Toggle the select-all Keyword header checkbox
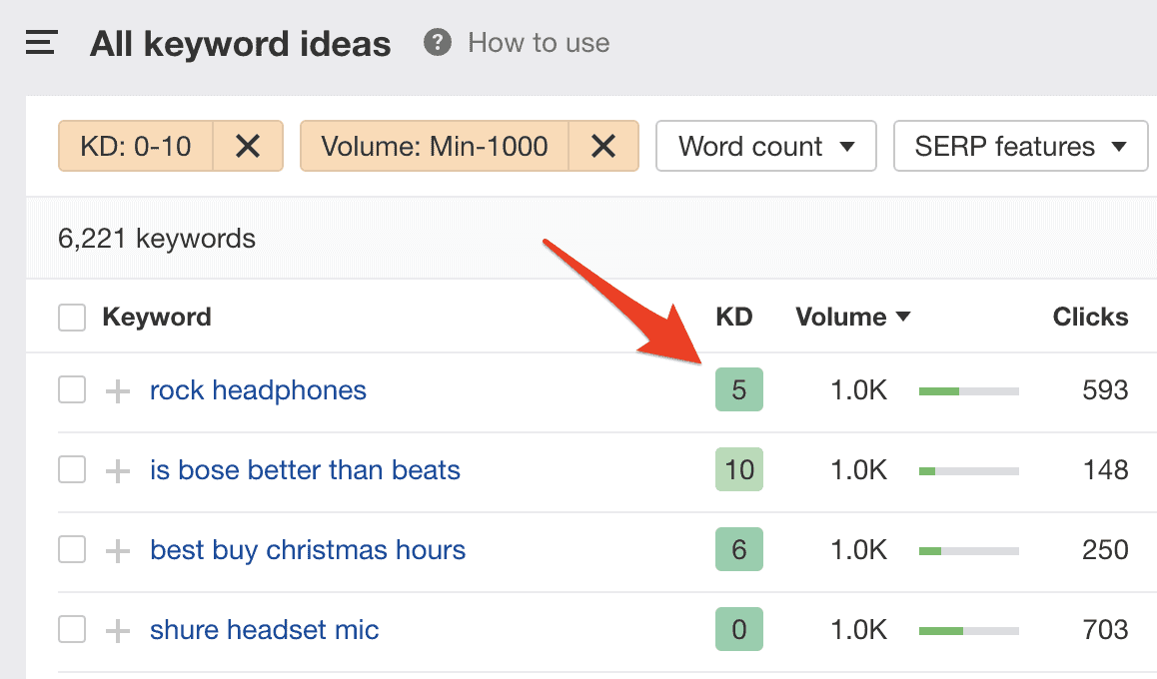 pyautogui.click(x=72, y=318)
